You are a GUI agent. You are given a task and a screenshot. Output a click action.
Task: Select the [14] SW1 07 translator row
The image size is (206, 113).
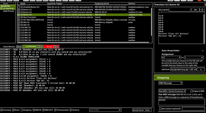coord(84,38)
